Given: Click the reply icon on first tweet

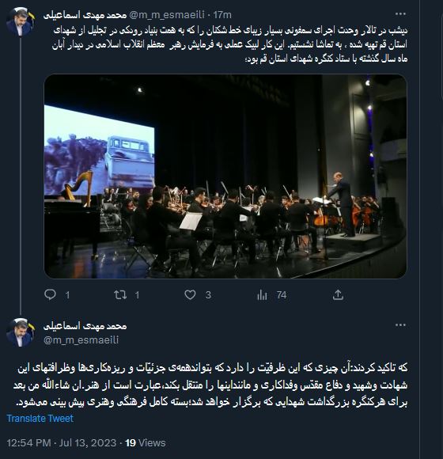Looking at the screenshot, I should click(x=50, y=294).
